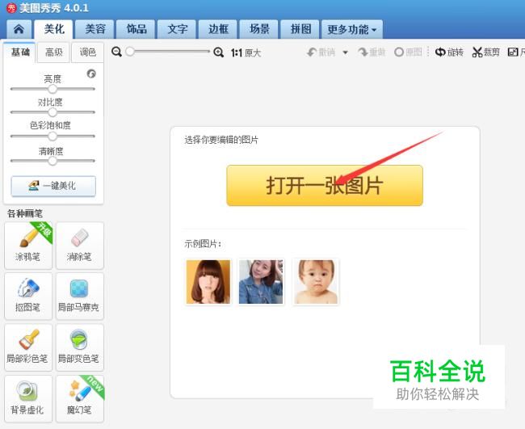Select the 基础 sub-tab
This screenshot has width=525, height=429.
(19, 53)
